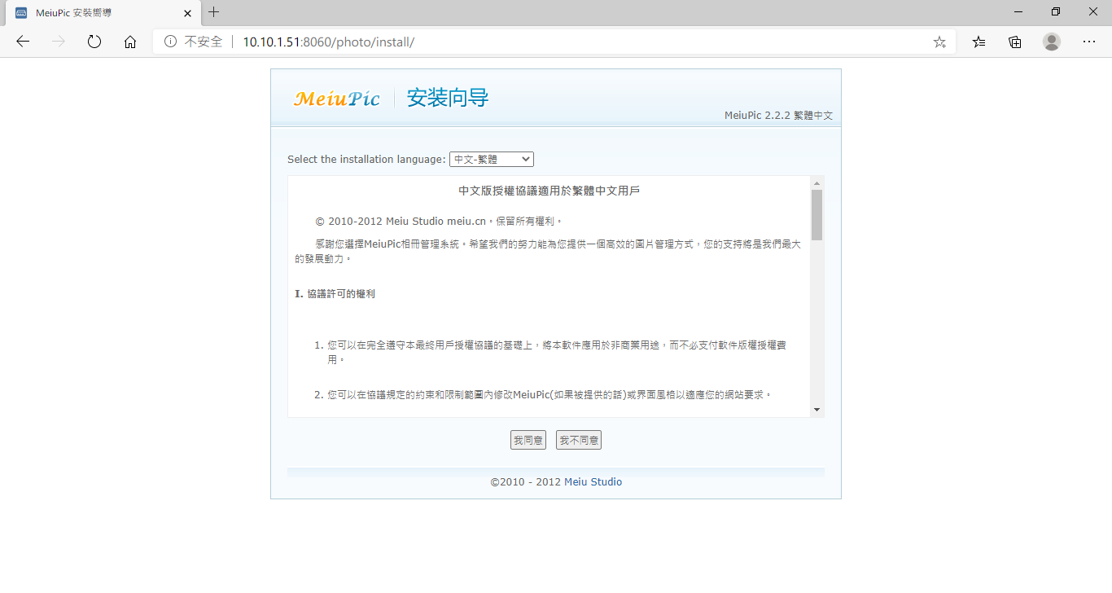
Task: Minimize the browser window
Action: pos(1018,11)
